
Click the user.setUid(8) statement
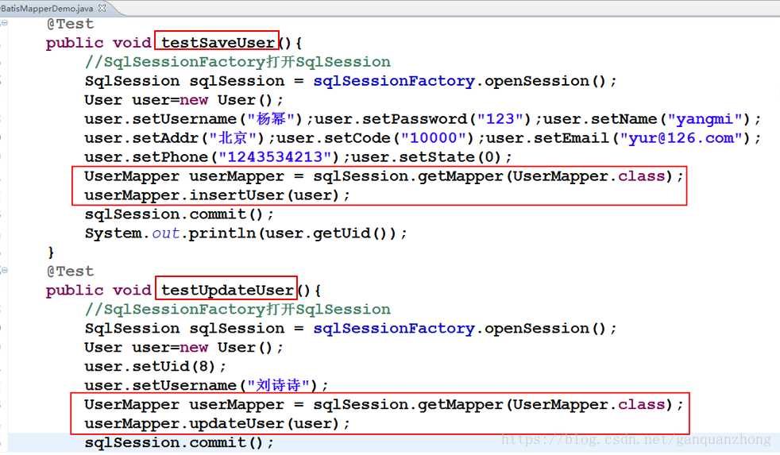click(155, 367)
